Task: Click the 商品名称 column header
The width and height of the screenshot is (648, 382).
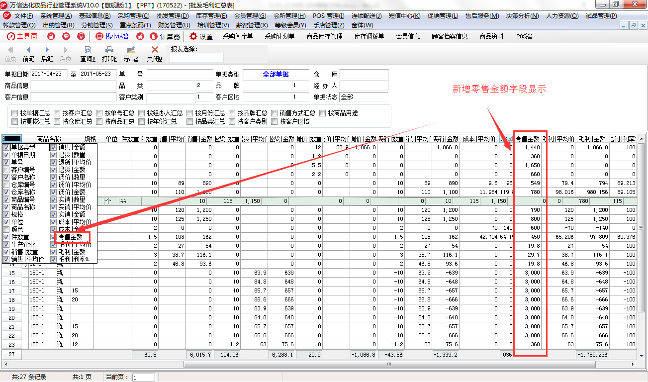Action: [x=49, y=138]
